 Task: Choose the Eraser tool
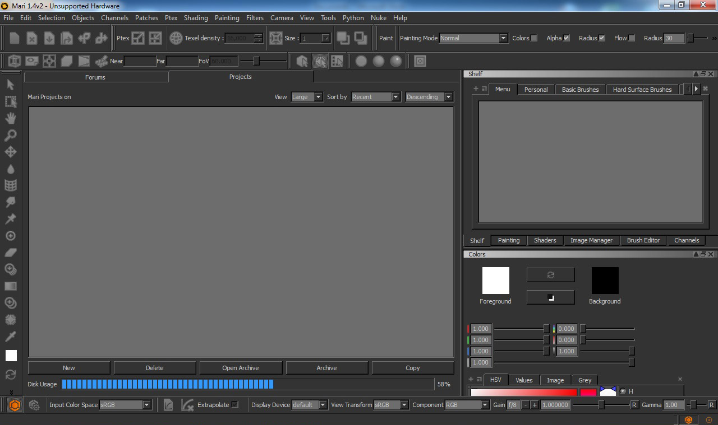(10, 253)
